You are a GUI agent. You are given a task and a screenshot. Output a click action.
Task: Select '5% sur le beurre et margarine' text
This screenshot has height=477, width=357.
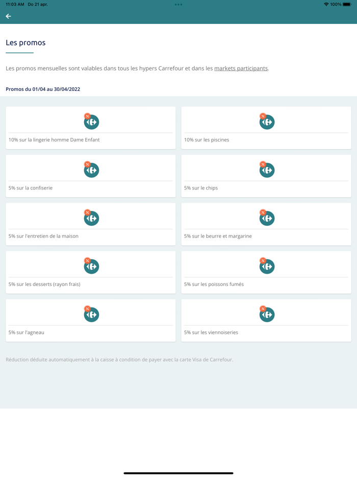(218, 236)
